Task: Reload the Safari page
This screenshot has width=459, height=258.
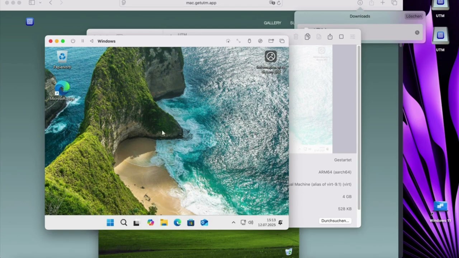Action: pos(279,3)
